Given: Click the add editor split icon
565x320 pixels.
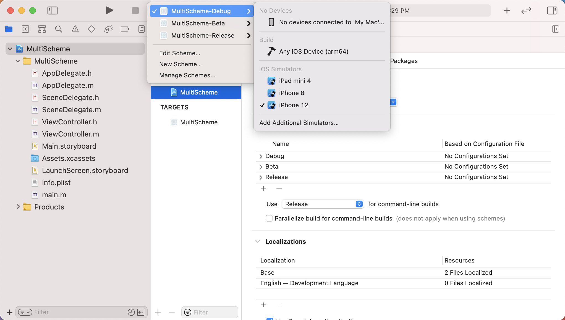Looking at the screenshot, I should pyautogui.click(x=555, y=29).
